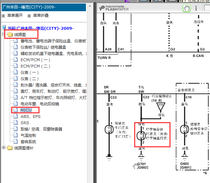
Task: Click the document icon for 音响系统
Action: [16, 142]
